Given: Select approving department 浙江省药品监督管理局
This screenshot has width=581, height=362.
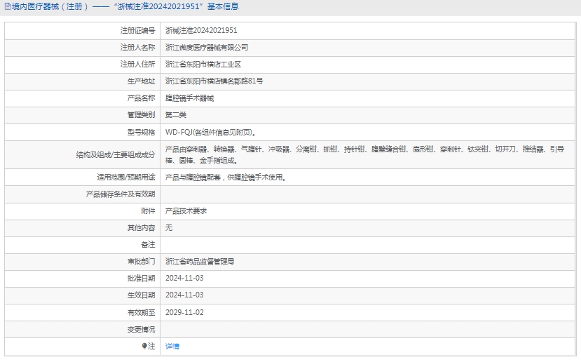Looking at the screenshot, I should pyautogui.click(x=199, y=262).
